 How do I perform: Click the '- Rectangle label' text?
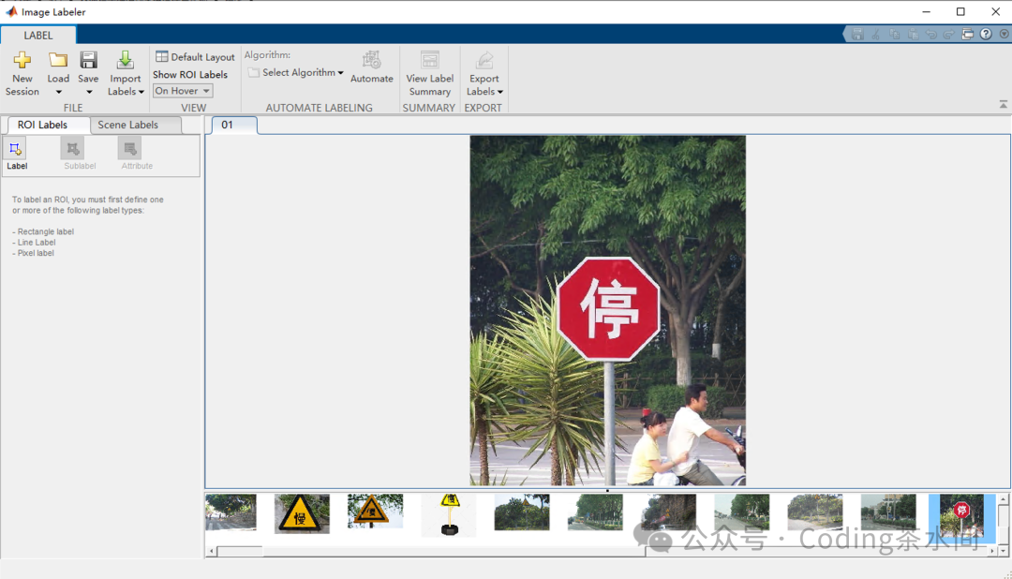click(x=43, y=231)
